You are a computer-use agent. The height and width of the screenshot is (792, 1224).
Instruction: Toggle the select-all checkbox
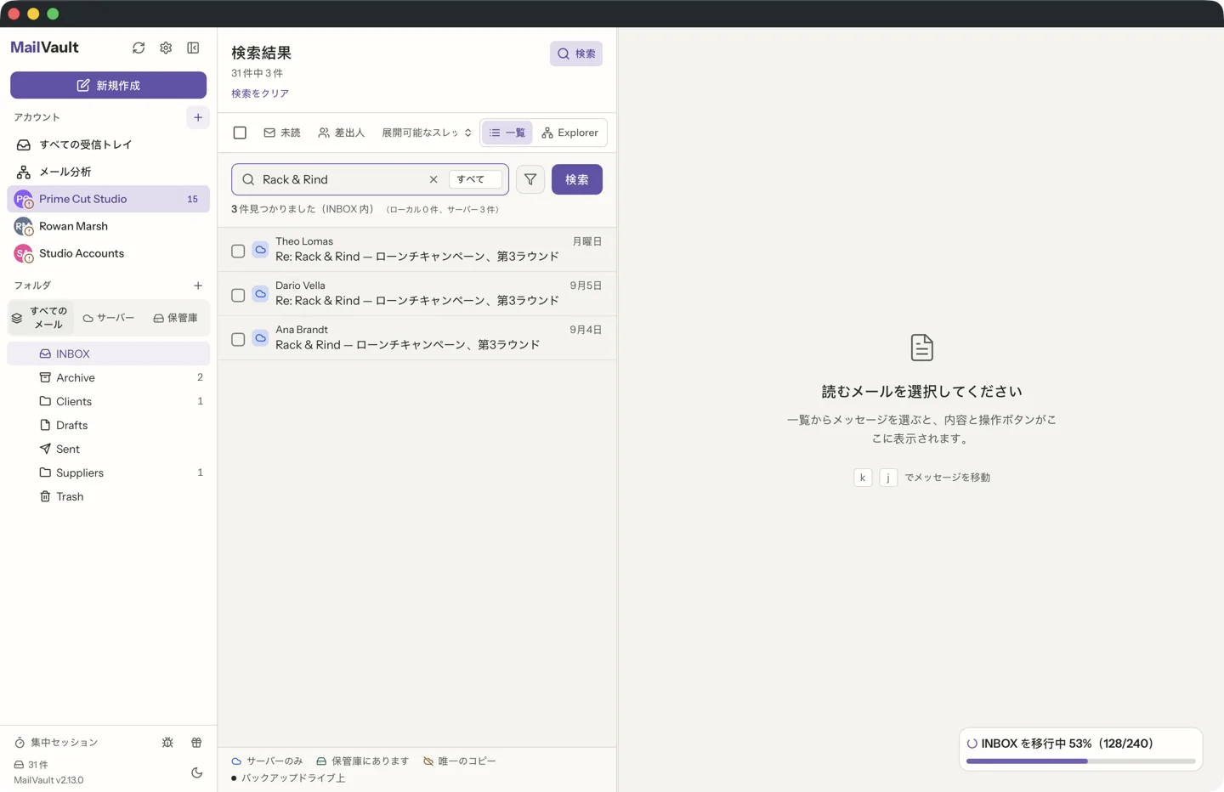click(x=240, y=133)
